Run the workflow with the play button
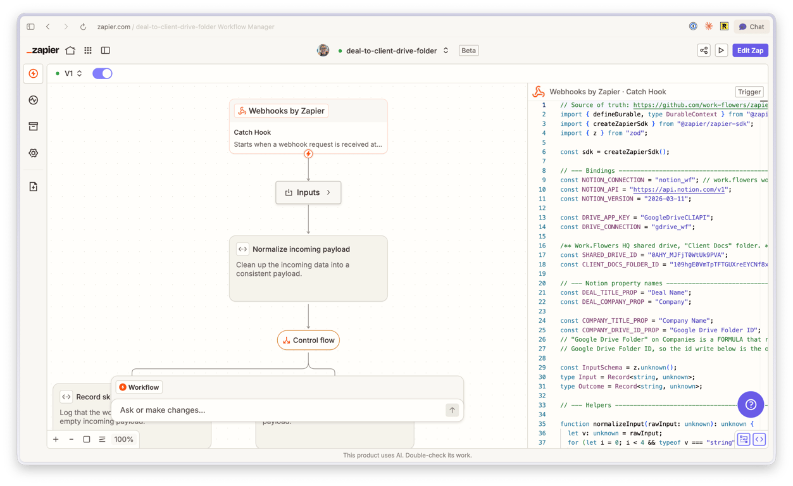 [x=721, y=51]
